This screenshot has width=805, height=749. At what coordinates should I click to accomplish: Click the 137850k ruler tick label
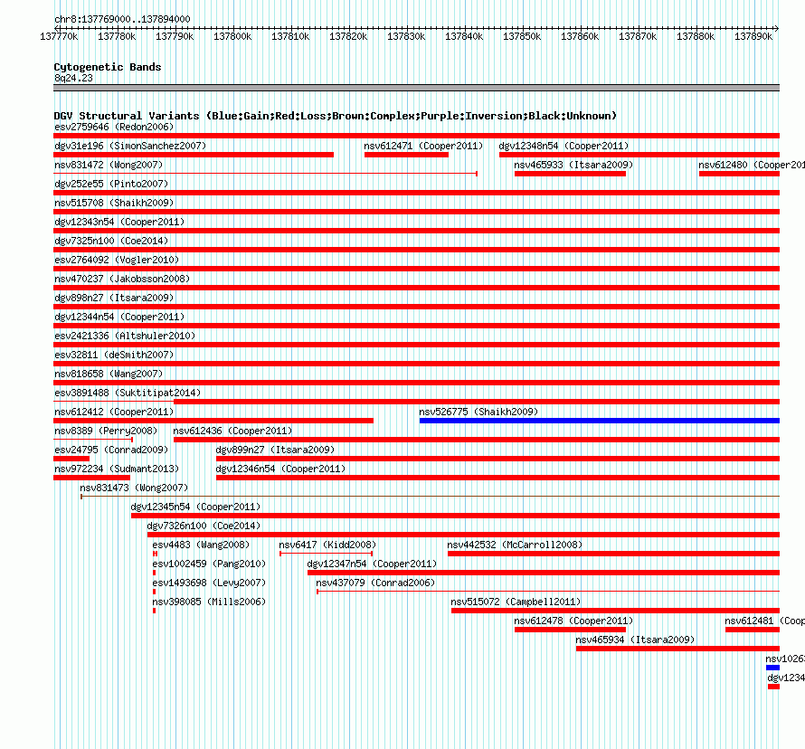[x=522, y=36]
